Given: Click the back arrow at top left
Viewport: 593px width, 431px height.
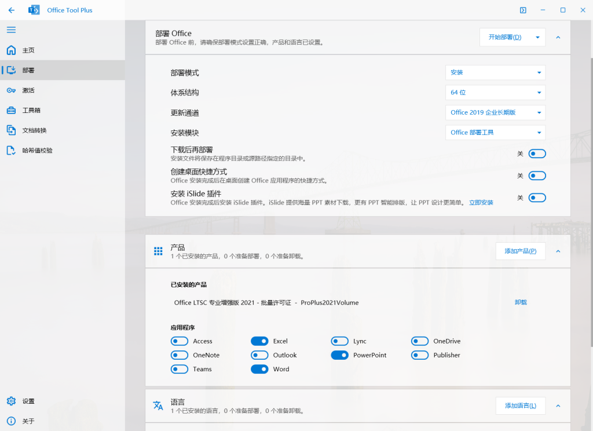Looking at the screenshot, I should [10, 10].
